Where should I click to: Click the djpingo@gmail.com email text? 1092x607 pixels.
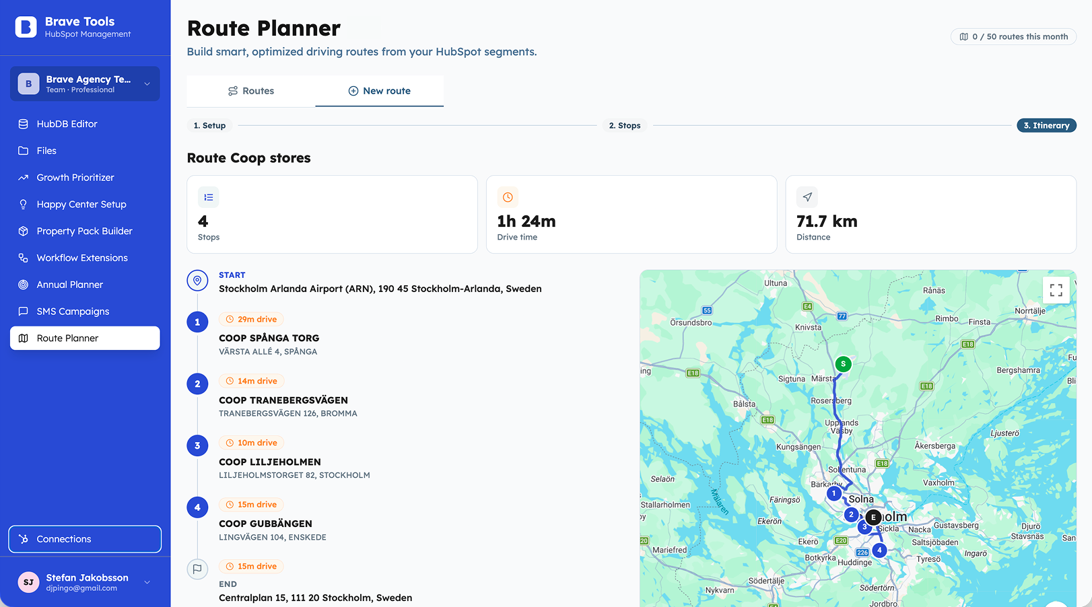pos(81,588)
